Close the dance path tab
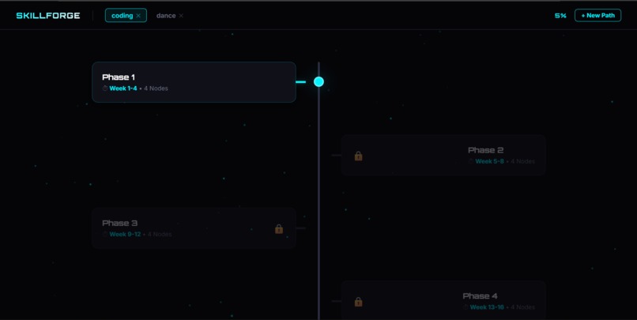This screenshot has width=637, height=320. coord(181,16)
